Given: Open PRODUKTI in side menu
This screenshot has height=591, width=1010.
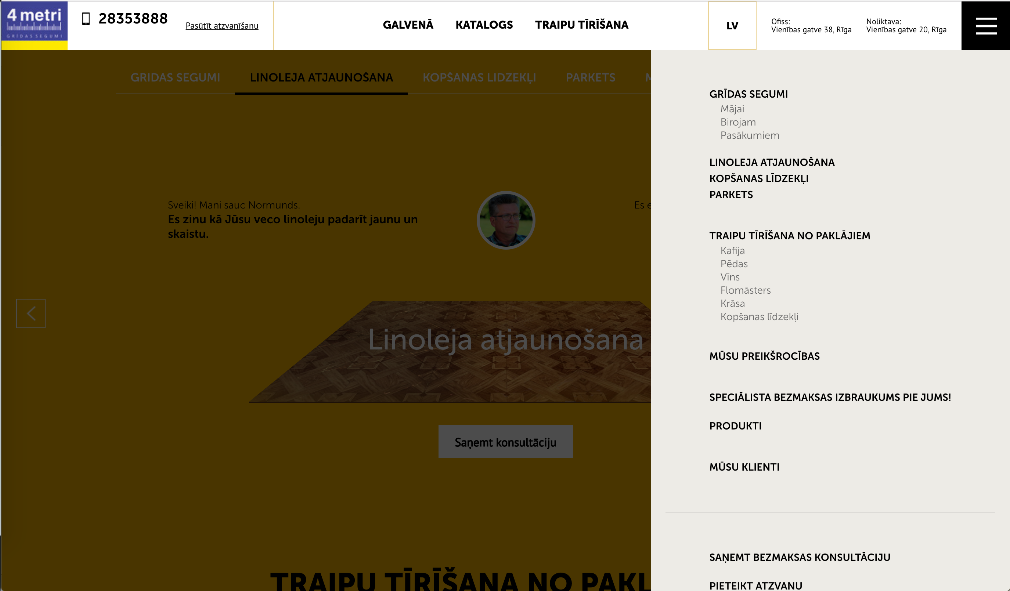Looking at the screenshot, I should (735, 425).
